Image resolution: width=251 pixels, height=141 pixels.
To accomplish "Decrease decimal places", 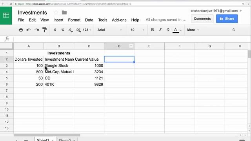I will pos(71,30).
